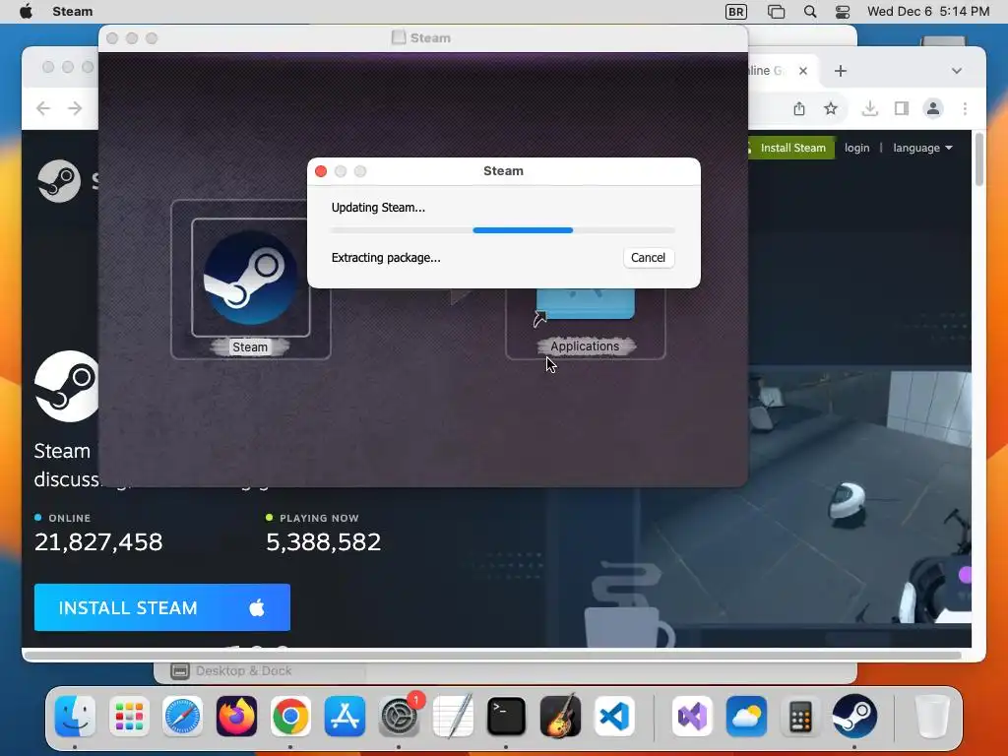
Task: Toggle the browser side panel
Action: coord(902,108)
